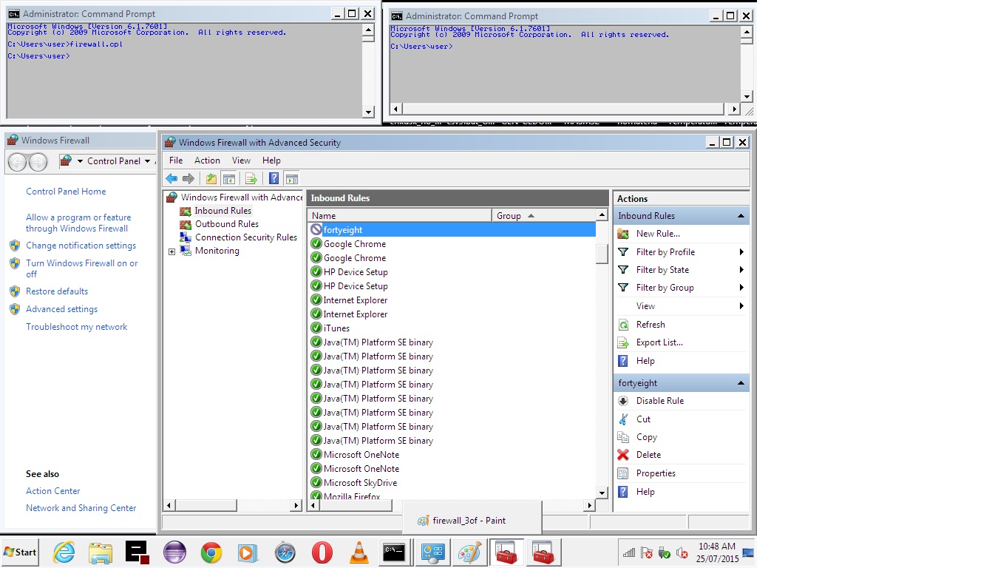Screen dimensions: 992x568
Task: Toggle Show/Hide Console Tree toolbar icon
Action: pyautogui.click(x=229, y=178)
